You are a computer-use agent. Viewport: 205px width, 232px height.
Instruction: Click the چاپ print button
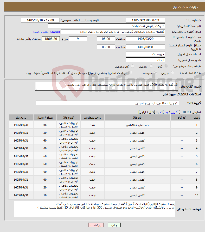[x=114, y=225]
